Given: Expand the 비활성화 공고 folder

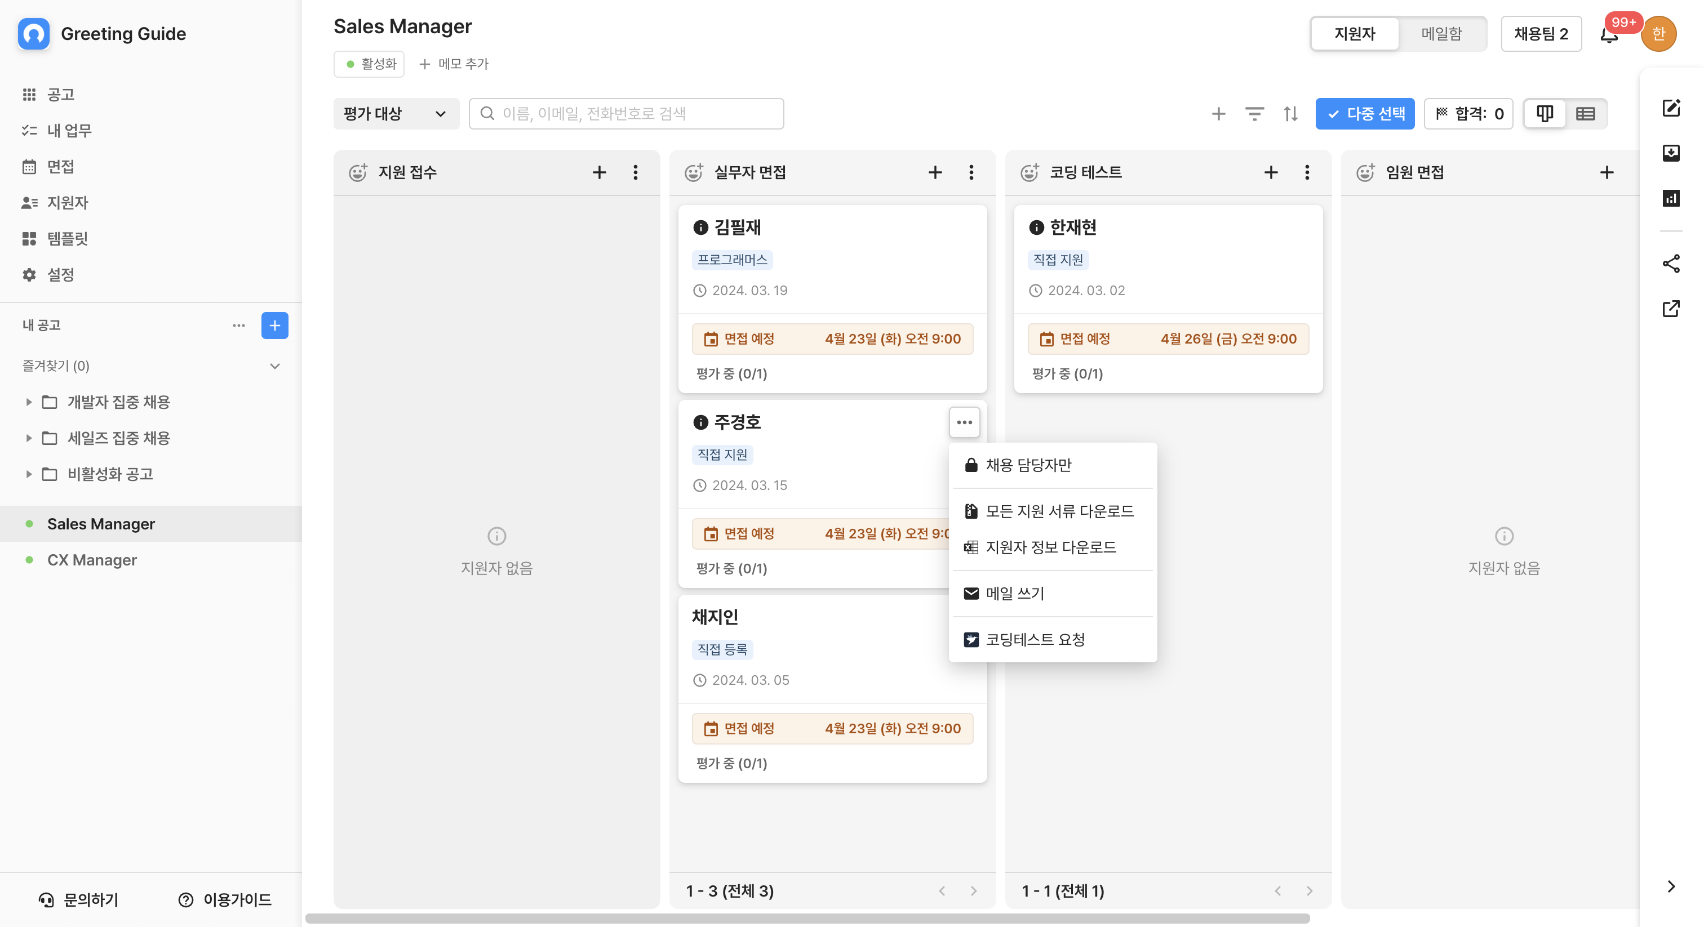Looking at the screenshot, I should 28,474.
